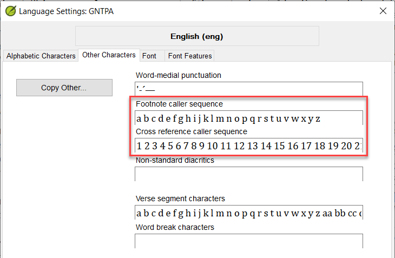Viewport: 395px width, 258px height.
Task: Click the 'Verse segment characters' label
Action: 180,199
